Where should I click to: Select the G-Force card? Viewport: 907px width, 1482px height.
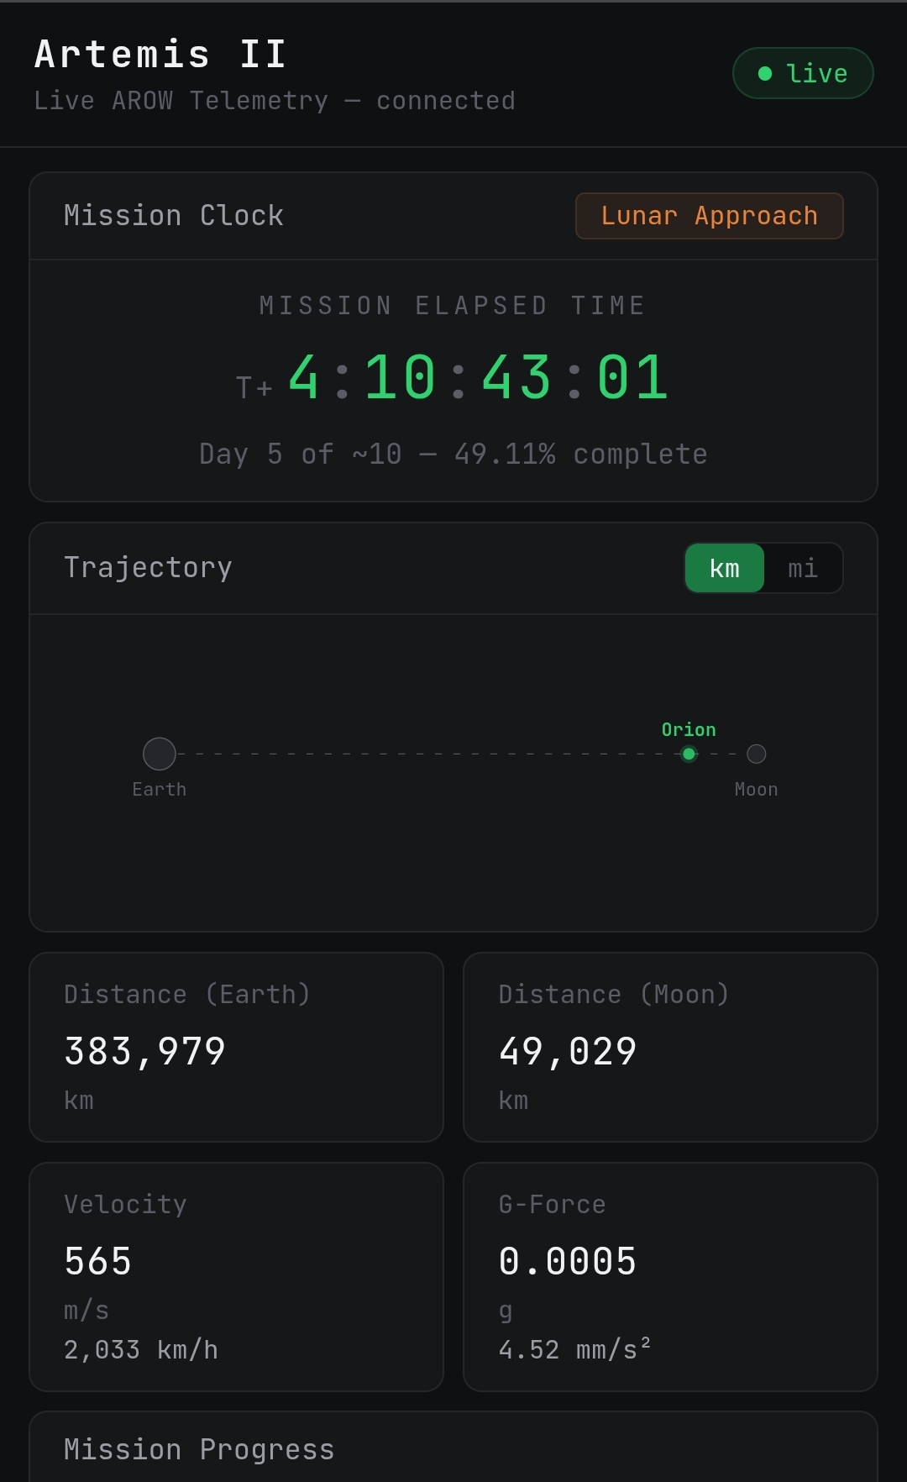670,1276
